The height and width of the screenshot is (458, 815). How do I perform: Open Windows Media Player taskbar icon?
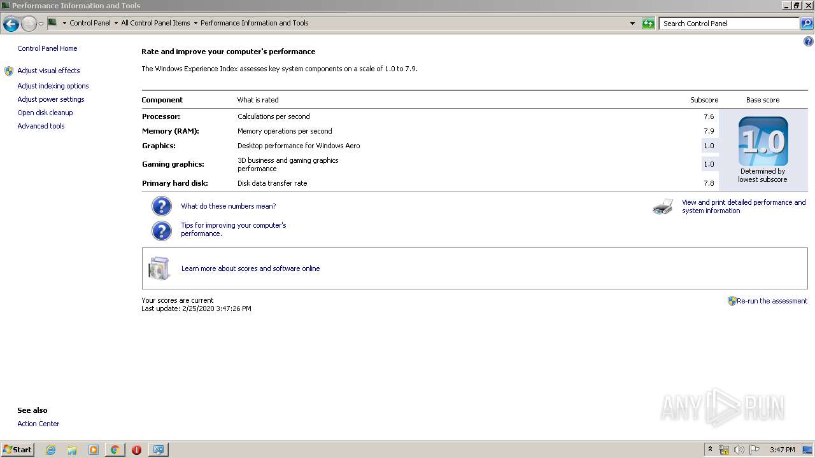(x=94, y=450)
